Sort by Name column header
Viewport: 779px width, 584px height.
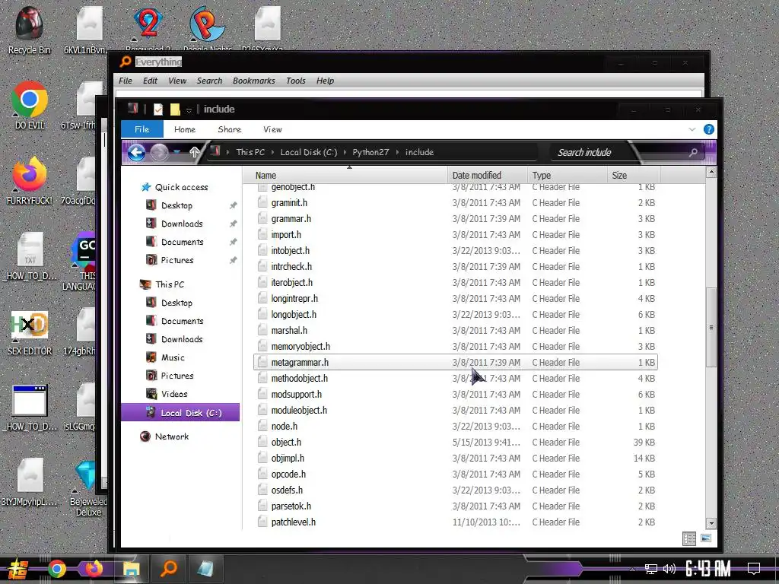tap(345, 176)
